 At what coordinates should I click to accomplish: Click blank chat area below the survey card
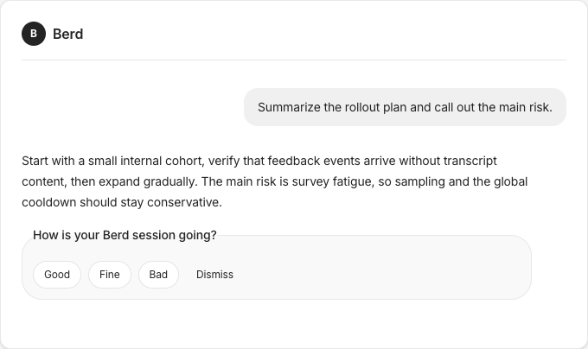coord(294,322)
